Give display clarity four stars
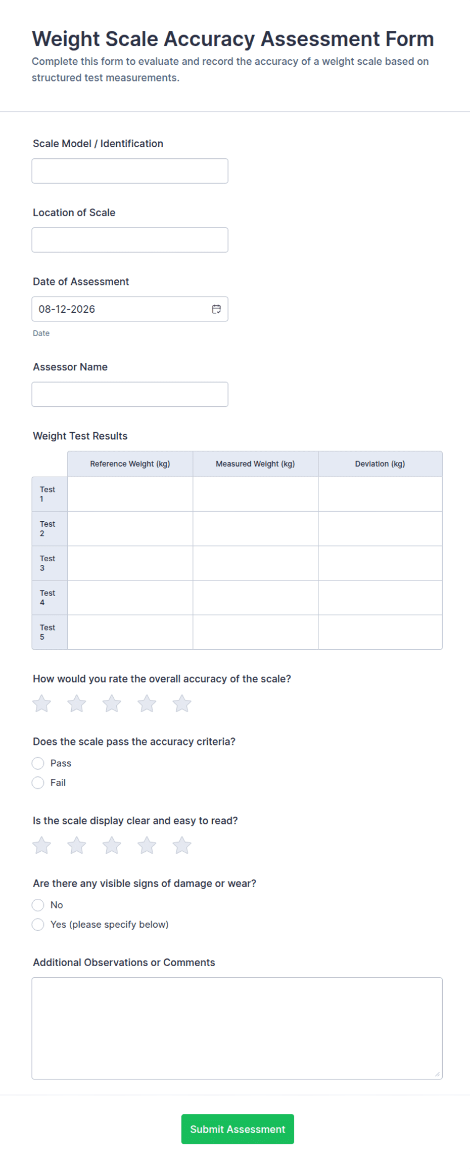This screenshot has height=1169, width=470. [x=147, y=845]
